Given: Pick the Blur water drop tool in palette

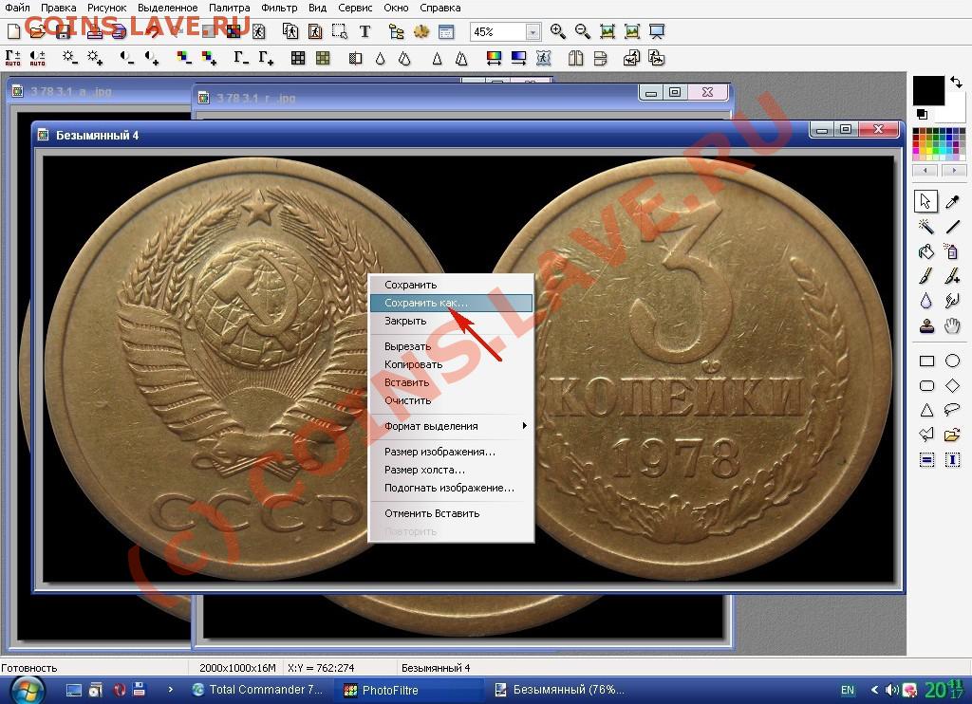Looking at the screenshot, I should point(926,301).
